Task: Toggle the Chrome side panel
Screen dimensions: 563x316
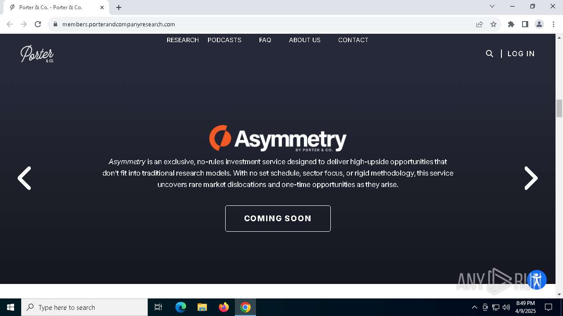Action: coord(525,24)
